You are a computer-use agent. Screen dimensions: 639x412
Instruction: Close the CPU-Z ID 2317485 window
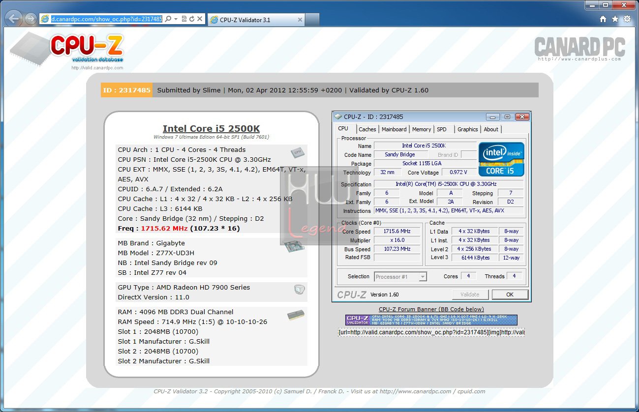[522, 117]
